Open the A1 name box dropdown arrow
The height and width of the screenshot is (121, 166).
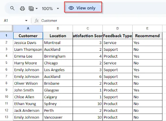point(26,20)
